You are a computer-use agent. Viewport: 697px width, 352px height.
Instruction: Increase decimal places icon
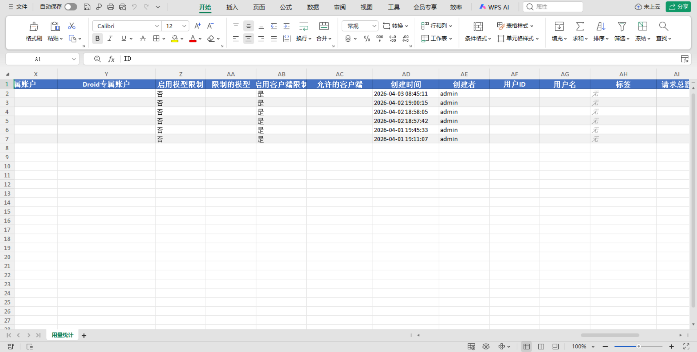pos(393,38)
